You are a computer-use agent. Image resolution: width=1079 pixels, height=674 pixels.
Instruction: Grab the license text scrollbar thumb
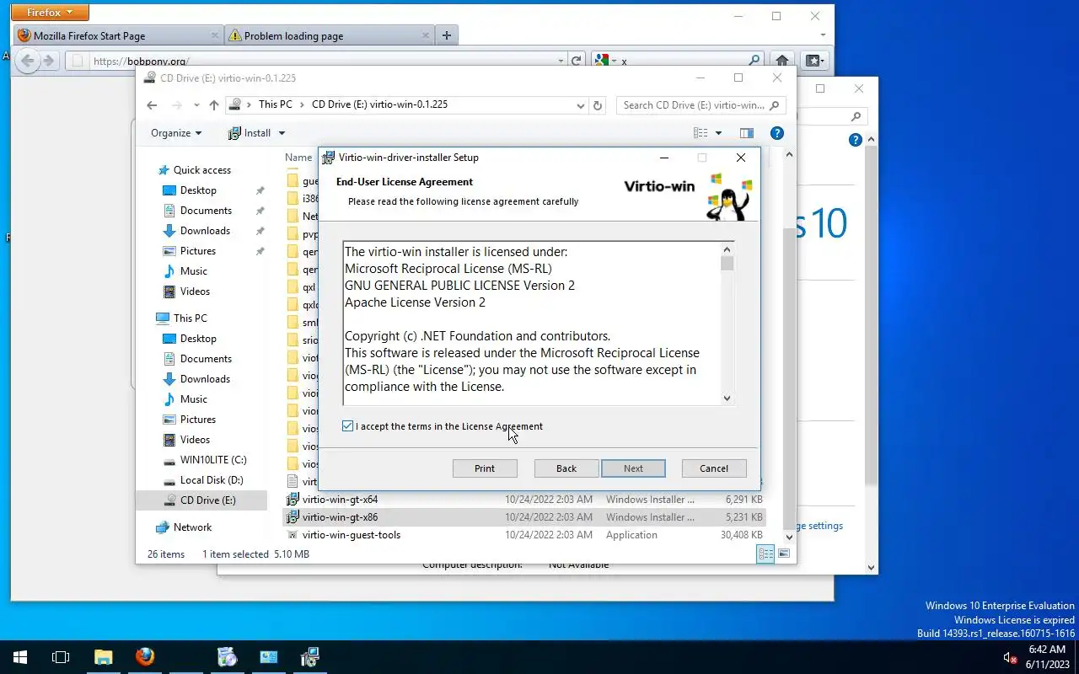click(x=727, y=264)
